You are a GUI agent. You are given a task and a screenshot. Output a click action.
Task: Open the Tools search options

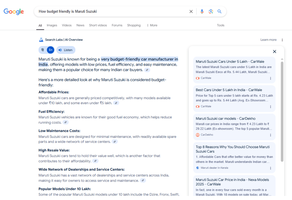click(220, 25)
